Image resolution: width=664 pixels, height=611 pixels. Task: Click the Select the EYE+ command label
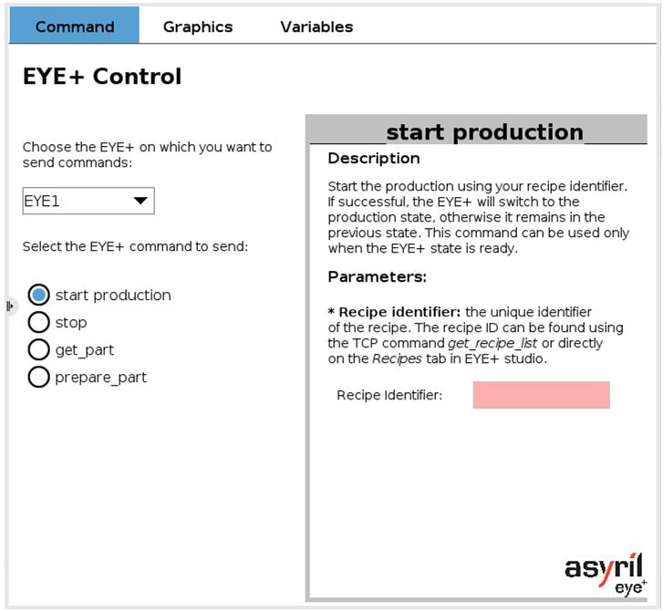tap(136, 246)
